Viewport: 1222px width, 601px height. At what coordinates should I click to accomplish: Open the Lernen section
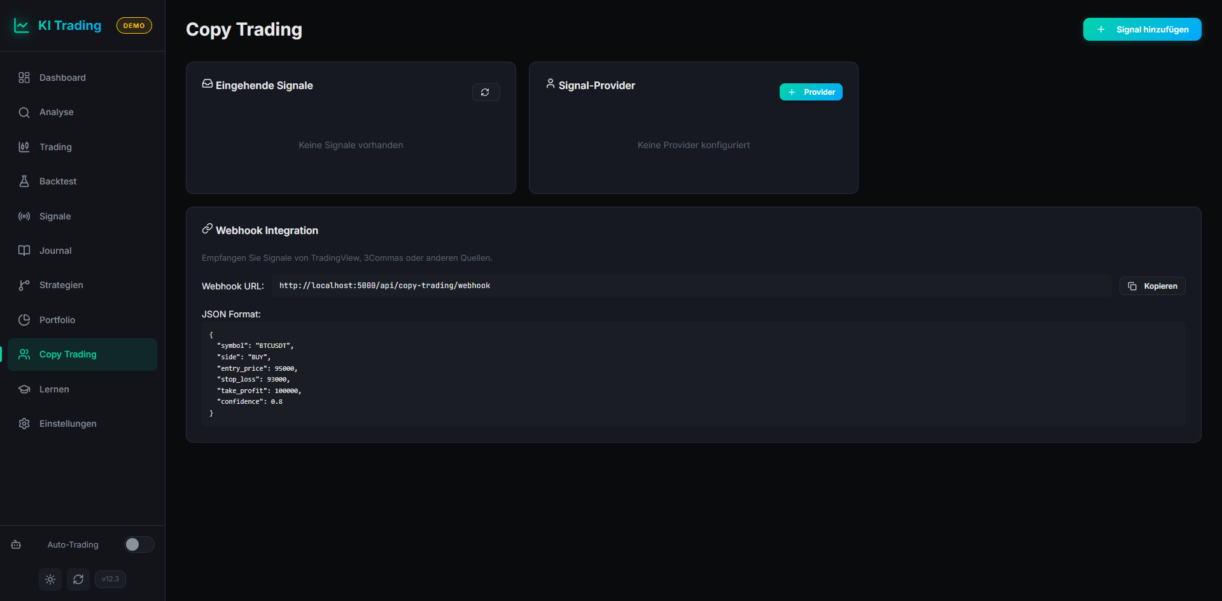point(54,389)
